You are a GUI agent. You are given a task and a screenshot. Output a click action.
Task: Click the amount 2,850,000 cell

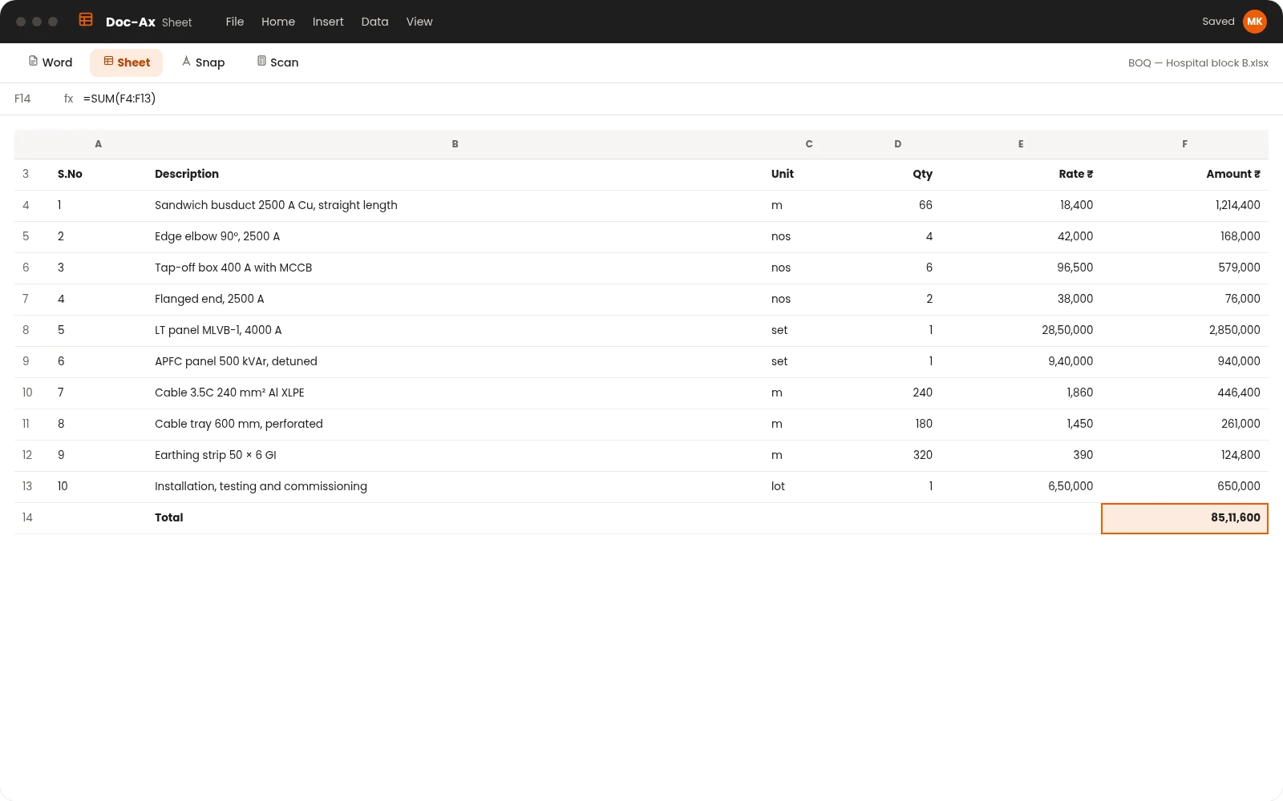pyautogui.click(x=1184, y=331)
